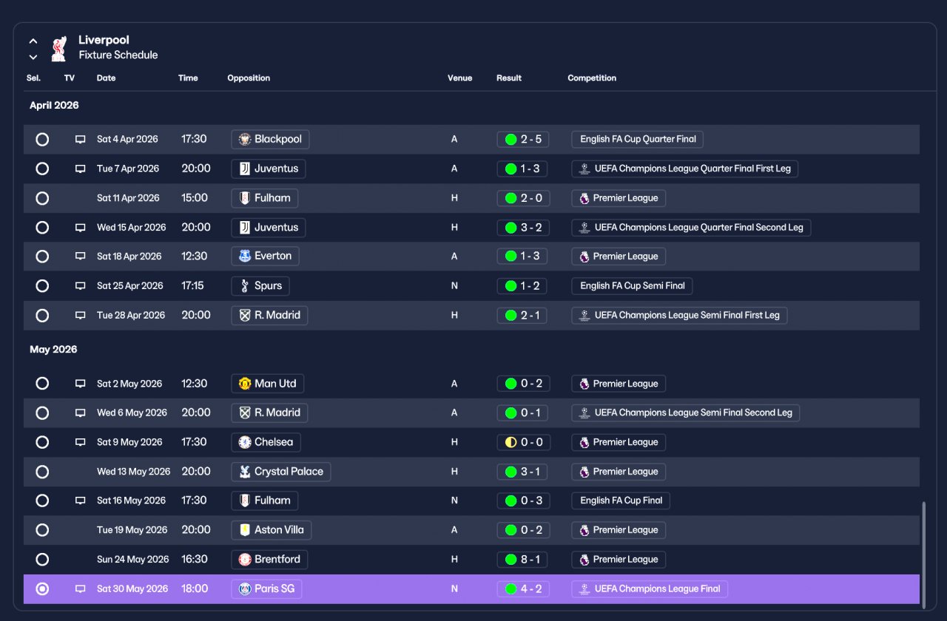Open the 2 - 5 result versus Blackpool
This screenshot has width=947, height=621.
[522, 139]
